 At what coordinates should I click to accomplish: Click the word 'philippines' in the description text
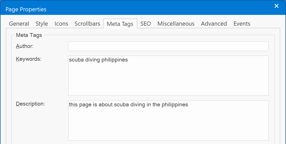[175, 105]
